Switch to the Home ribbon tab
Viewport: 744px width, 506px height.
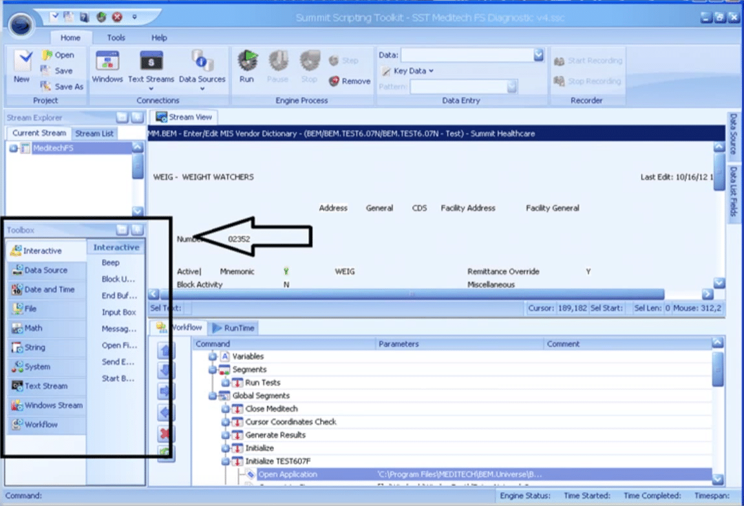pos(70,37)
